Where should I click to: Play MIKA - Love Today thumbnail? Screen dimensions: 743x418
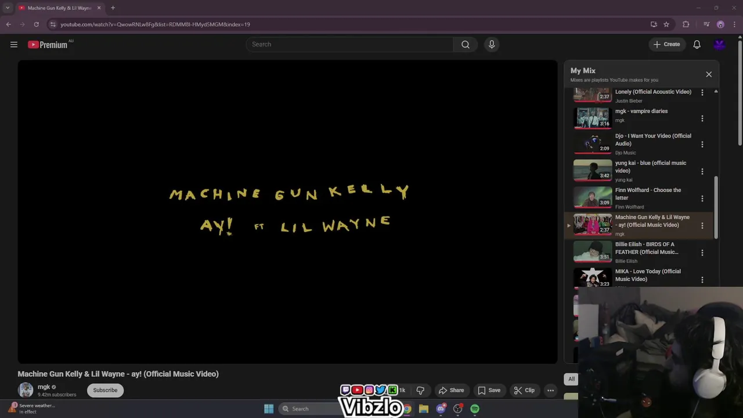click(593, 278)
